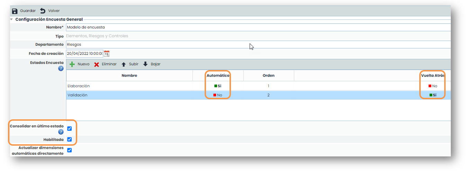Open help icon under Estados Encuesta
This screenshot has height=171, width=474.
click(x=61, y=69)
